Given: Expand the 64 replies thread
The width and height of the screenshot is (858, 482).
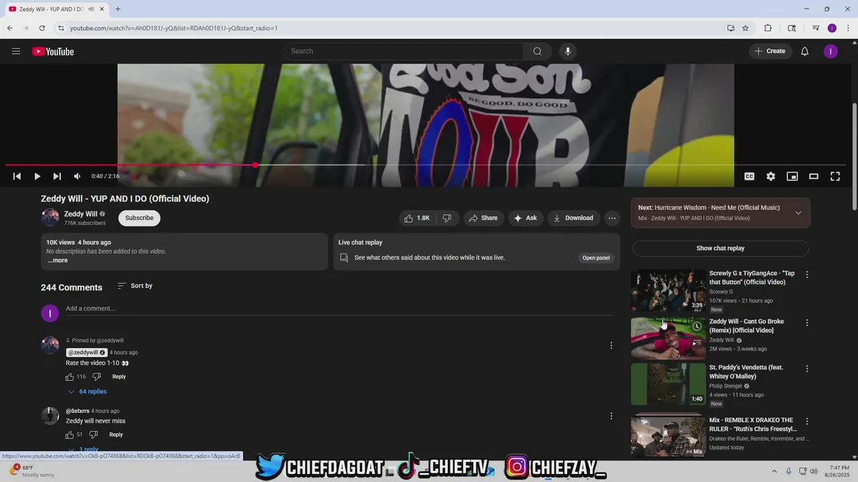Looking at the screenshot, I should [x=87, y=392].
